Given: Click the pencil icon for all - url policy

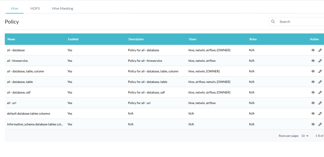Looking at the screenshot, I should point(320,103).
